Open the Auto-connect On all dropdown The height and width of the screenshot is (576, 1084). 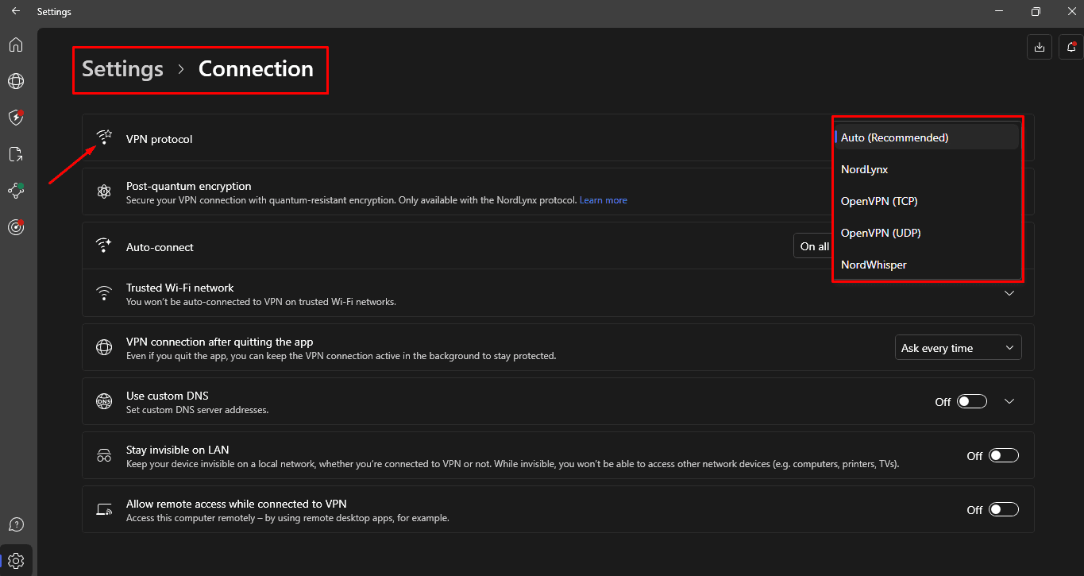(813, 246)
